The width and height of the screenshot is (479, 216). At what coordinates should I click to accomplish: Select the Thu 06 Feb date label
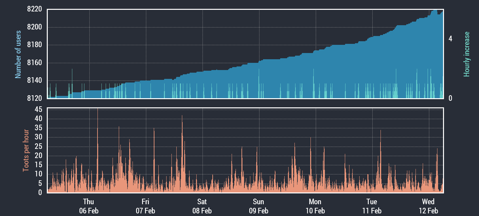(89, 206)
